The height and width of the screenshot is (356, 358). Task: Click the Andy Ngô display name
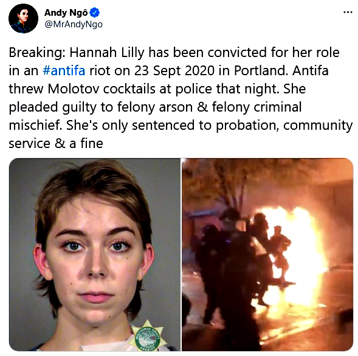[x=66, y=13]
